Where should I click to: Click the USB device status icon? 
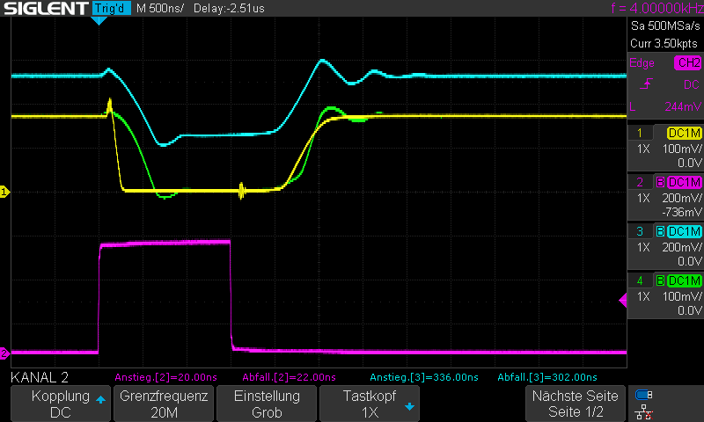coord(644,395)
